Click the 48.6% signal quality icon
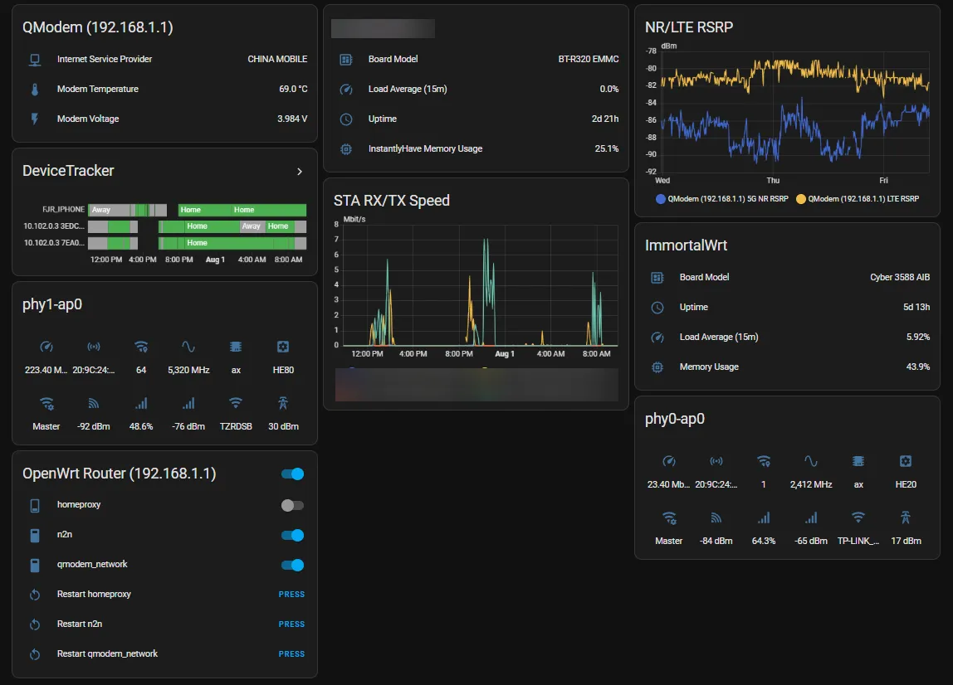This screenshot has width=953, height=685. coord(141,403)
